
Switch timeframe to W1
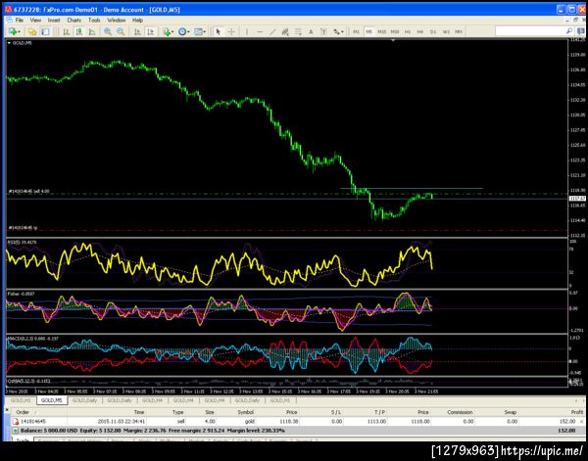446,32
